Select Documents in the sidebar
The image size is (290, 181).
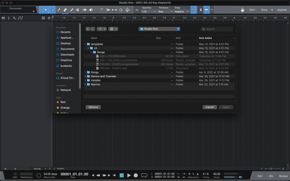coord(68,49)
